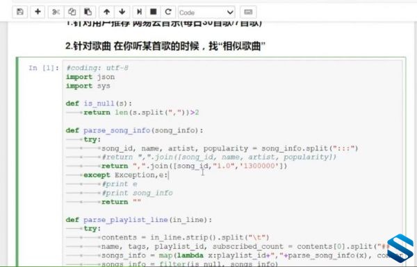The height and width of the screenshot is (267, 417).
Task: Click 'songs_info = filter(is_null, songs_info)' line
Action: pyautogui.click(x=190, y=264)
